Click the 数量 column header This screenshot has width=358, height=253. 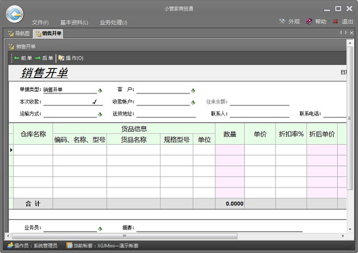pos(230,134)
